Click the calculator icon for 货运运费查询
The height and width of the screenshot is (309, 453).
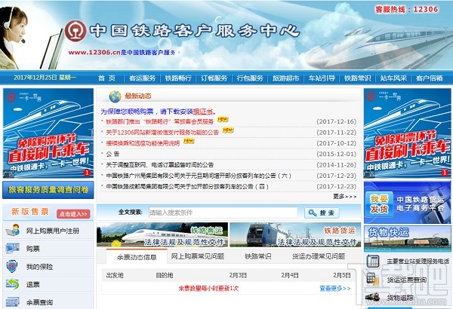[373, 280]
